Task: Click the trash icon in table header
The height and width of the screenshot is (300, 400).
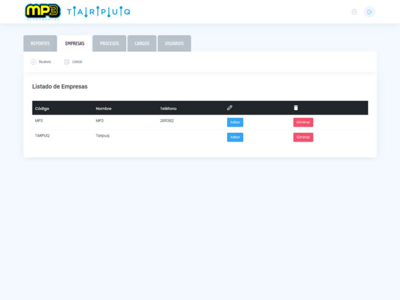Action: pyautogui.click(x=295, y=108)
